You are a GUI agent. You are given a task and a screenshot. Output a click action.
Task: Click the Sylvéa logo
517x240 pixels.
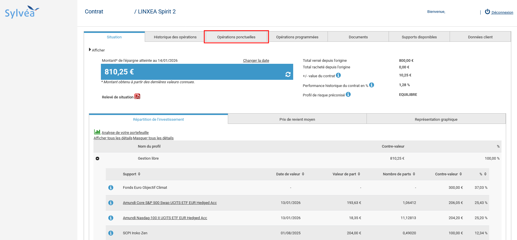tap(22, 12)
